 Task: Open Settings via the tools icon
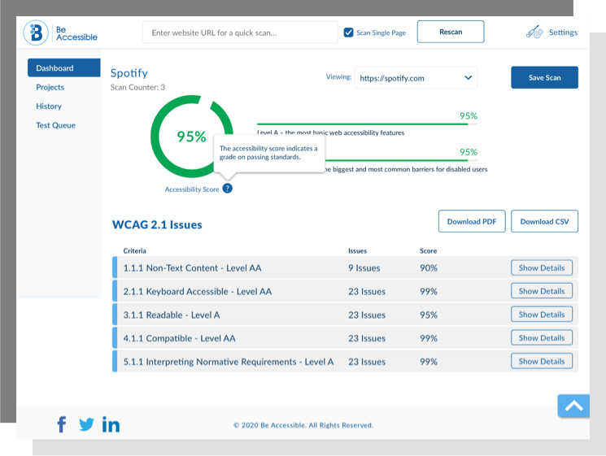point(534,33)
